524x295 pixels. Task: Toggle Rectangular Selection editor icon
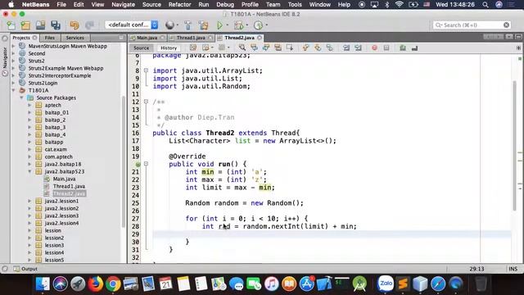[x=290, y=48]
